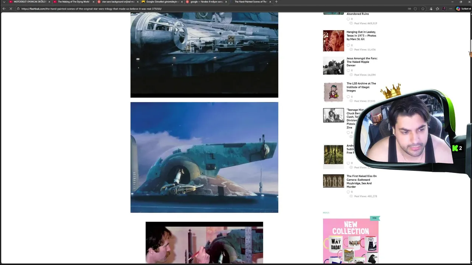This screenshot has width=472, height=265.
Task: Open The LSD Archive article link
Action: 361,87
